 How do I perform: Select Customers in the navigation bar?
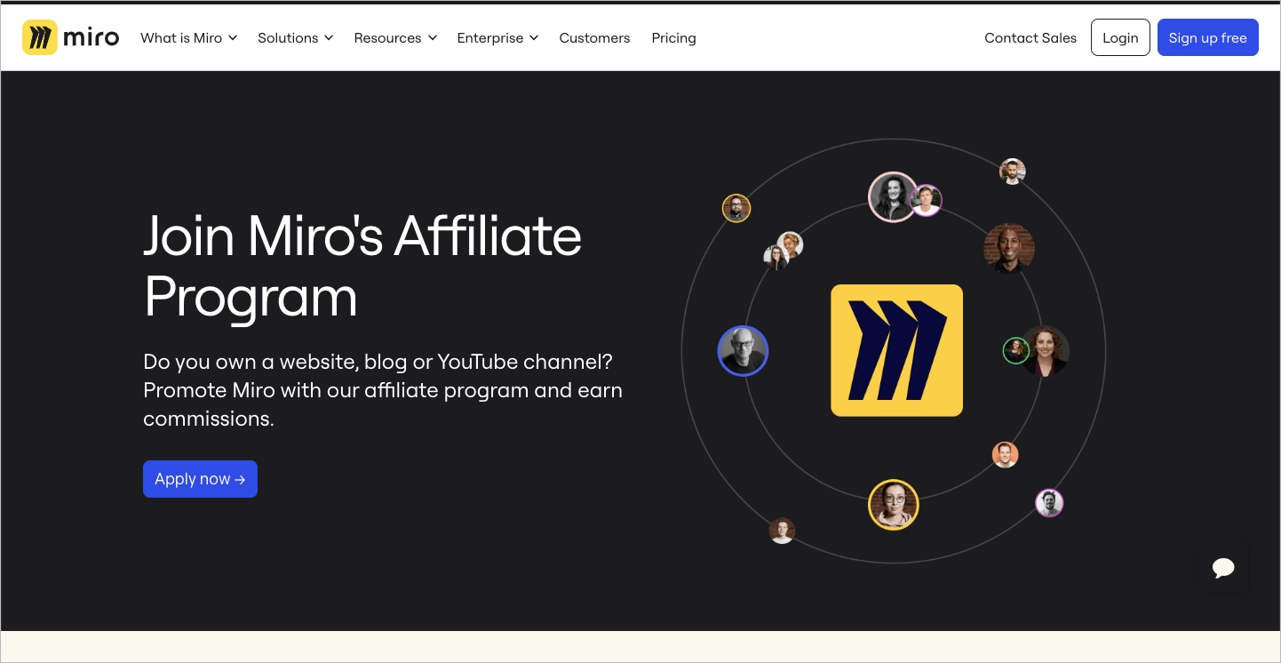click(594, 37)
